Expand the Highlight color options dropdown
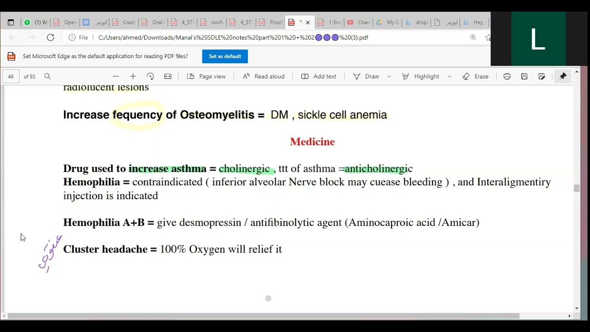Image resolution: width=590 pixels, height=332 pixels. click(x=449, y=77)
